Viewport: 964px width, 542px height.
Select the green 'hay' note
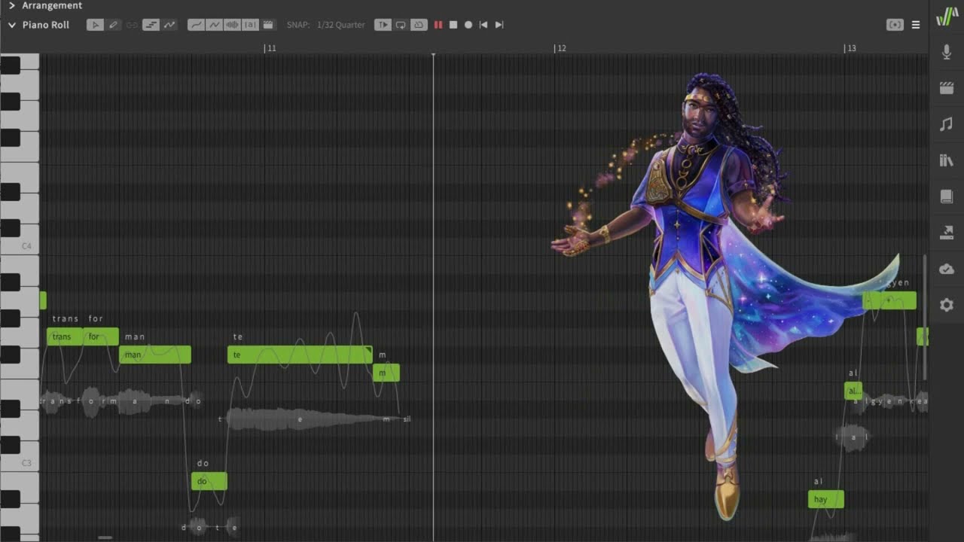click(x=826, y=499)
